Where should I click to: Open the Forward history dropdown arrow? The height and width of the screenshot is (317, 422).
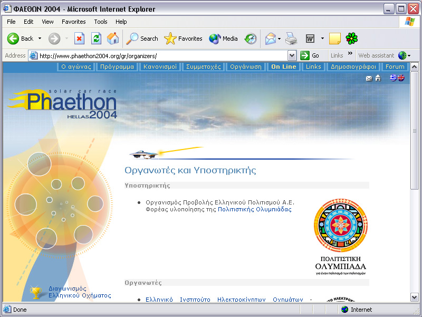coord(66,39)
